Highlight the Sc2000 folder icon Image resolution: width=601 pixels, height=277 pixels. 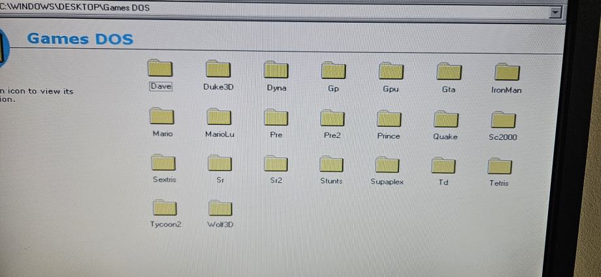pos(504,120)
